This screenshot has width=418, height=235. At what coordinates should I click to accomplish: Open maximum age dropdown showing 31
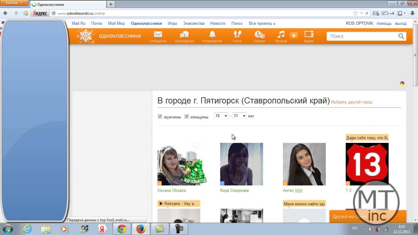pos(239,116)
